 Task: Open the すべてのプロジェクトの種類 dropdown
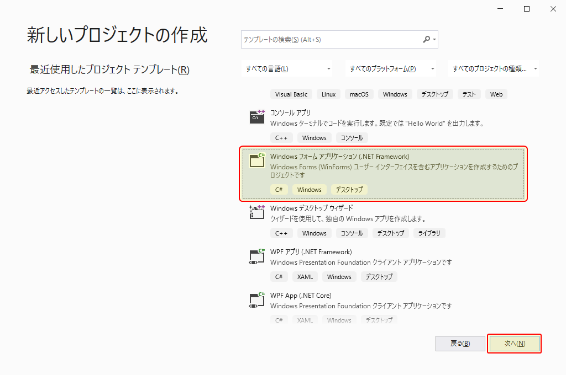[494, 68]
